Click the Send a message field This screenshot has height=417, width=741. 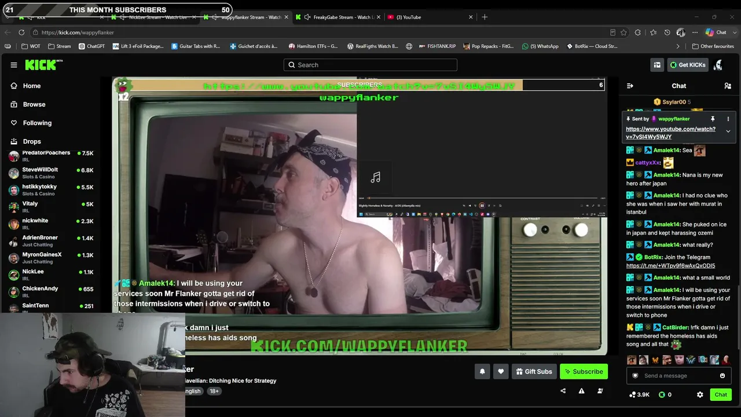[x=678, y=376]
